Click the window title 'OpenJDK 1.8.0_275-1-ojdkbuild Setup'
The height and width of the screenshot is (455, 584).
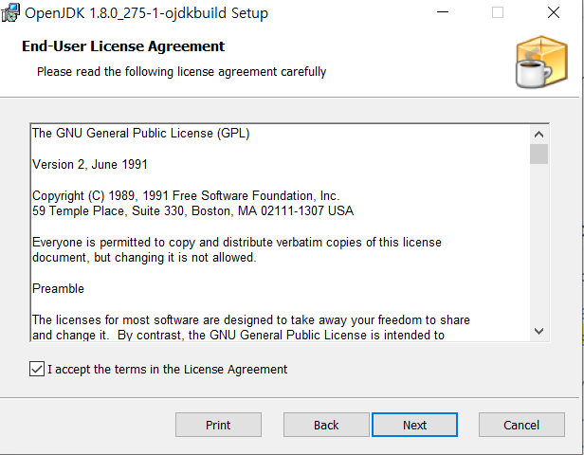tap(146, 13)
